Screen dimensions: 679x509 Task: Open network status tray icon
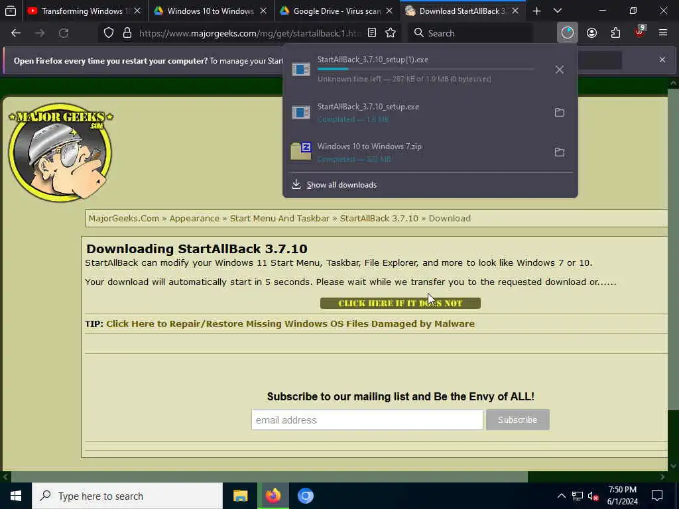[578, 496]
